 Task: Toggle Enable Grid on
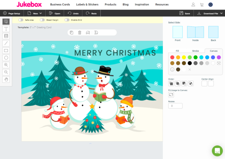67,20
